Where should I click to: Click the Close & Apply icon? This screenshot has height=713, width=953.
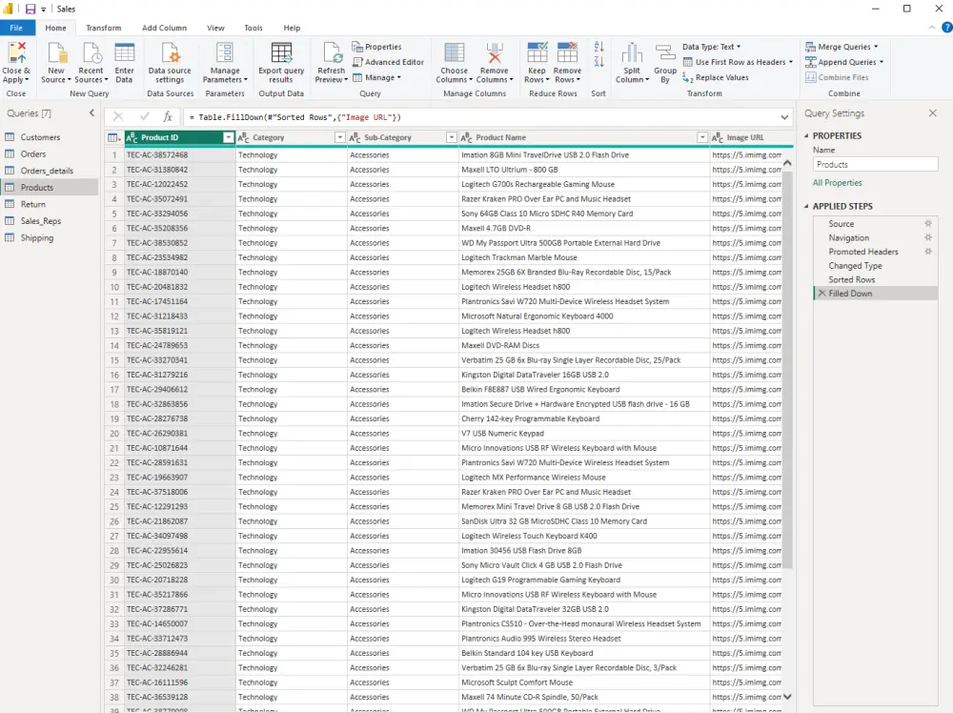click(x=16, y=52)
